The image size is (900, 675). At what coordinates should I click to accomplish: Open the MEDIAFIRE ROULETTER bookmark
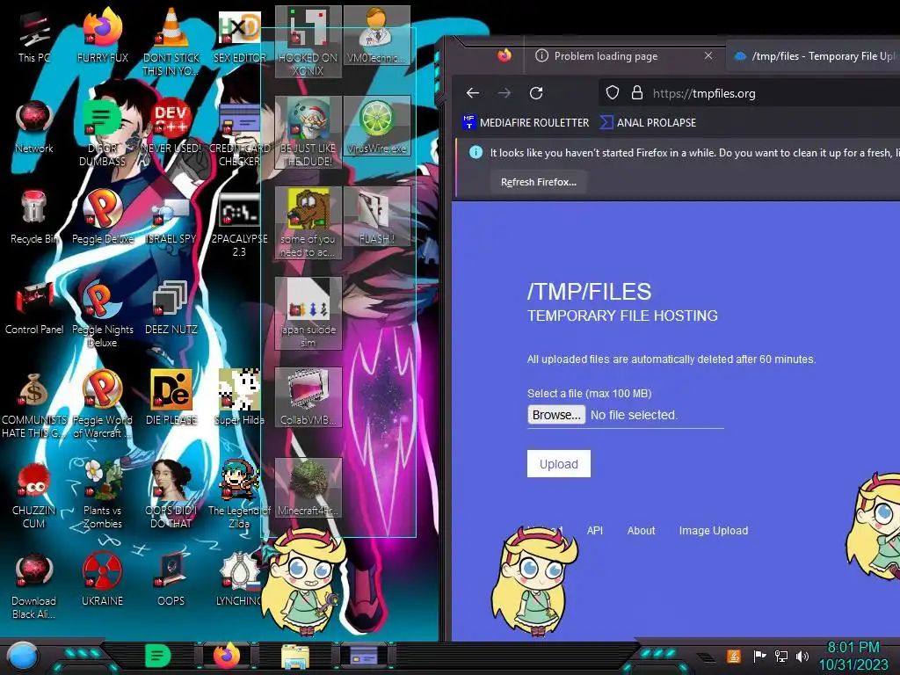(526, 122)
